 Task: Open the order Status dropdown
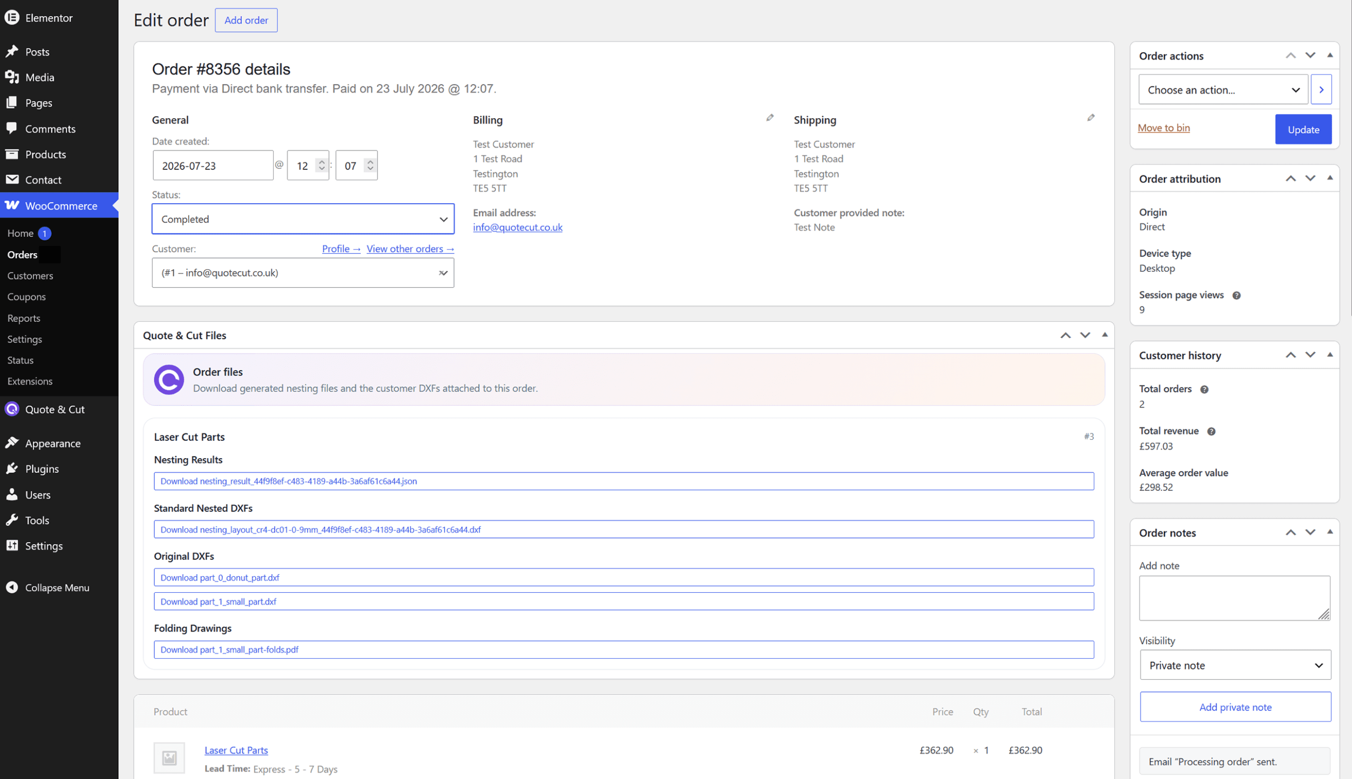pyautogui.click(x=303, y=219)
